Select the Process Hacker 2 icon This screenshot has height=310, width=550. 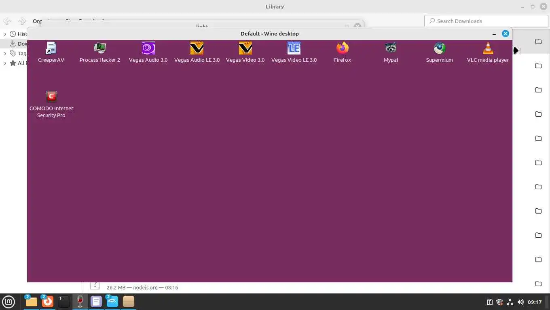point(100,48)
